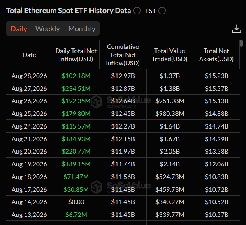Click the $11.97B cumulative inflow cell
Image resolution: width=246 pixels, height=225 pixels.
[x=123, y=151]
